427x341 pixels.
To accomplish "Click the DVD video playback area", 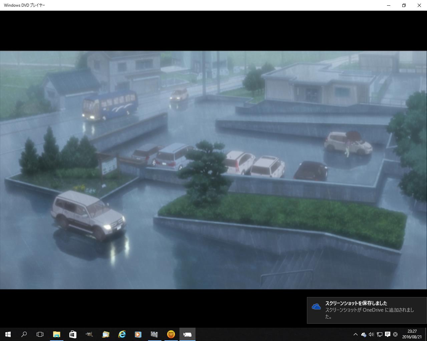I will [x=213, y=170].
